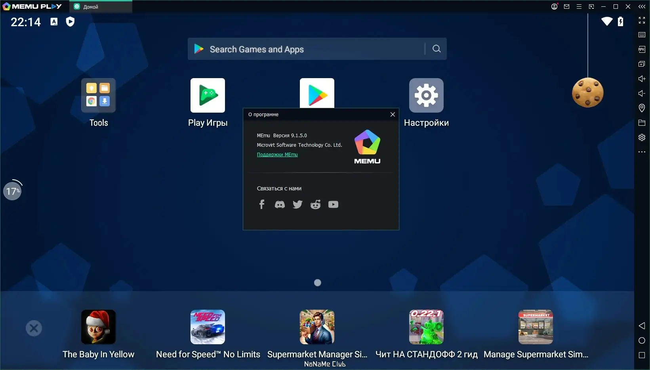Show more sidebar tools via the ellipsis

642,152
